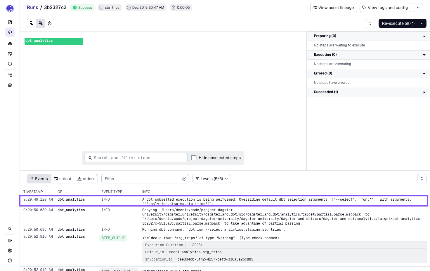Viewport: 430px width, 271px height.
Task: Toggle the log panel size control
Action: 422,178
